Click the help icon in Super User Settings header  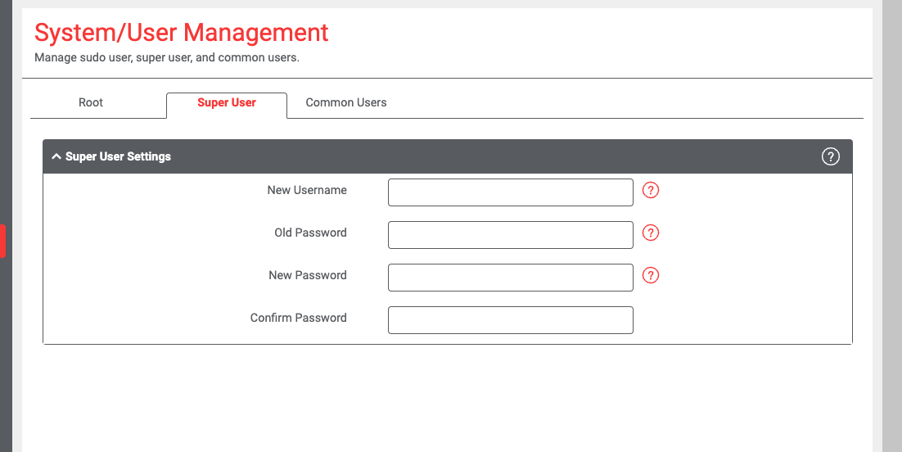(x=830, y=156)
